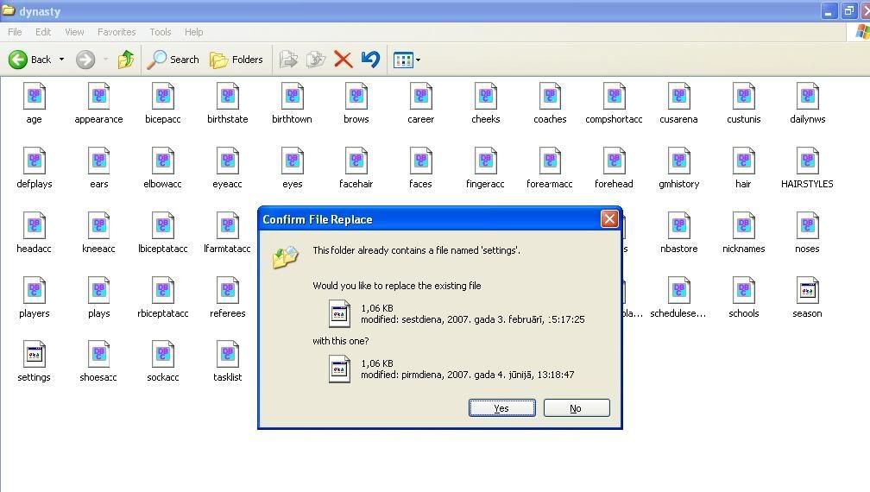870x492 pixels.
Task: Select the dailynws file icon
Action: click(808, 96)
